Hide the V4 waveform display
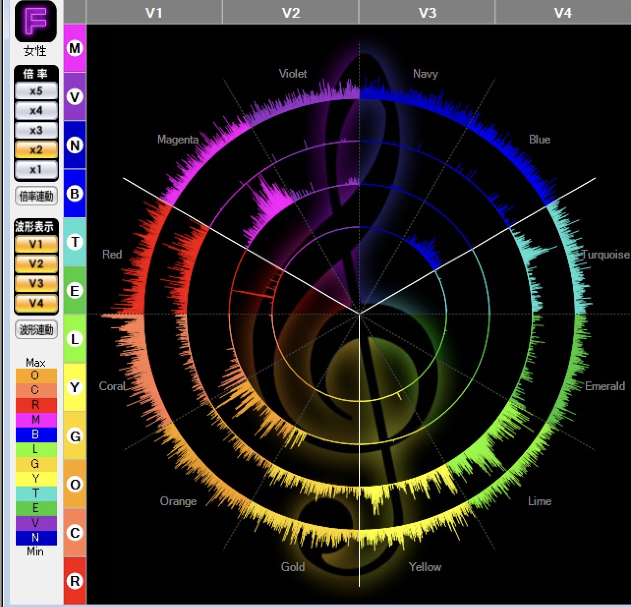Viewport: 631px width, 607px height. (x=36, y=303)
